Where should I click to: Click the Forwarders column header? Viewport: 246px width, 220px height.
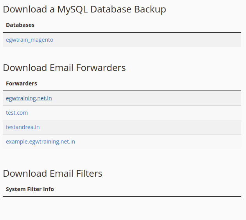(22, 83)
